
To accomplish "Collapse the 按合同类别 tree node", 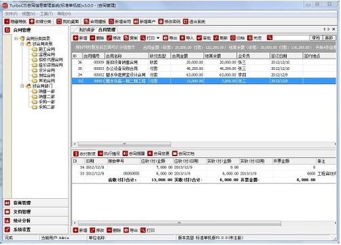I will pos(22,44).
